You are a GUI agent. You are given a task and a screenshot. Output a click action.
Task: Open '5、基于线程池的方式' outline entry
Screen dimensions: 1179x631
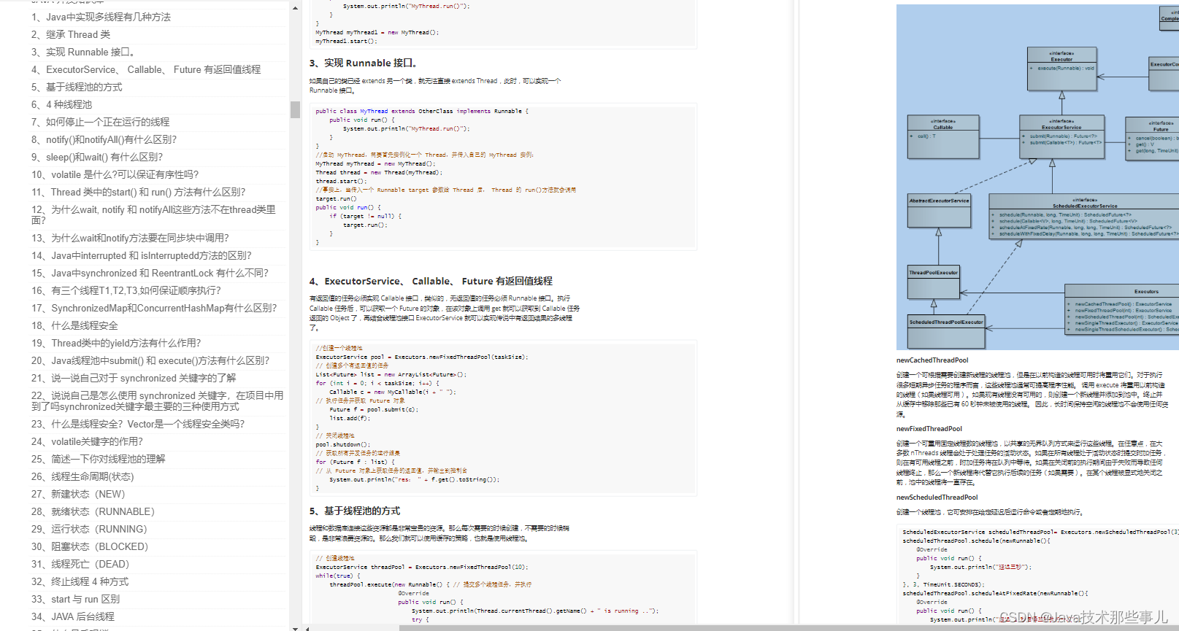coord(77,87)
